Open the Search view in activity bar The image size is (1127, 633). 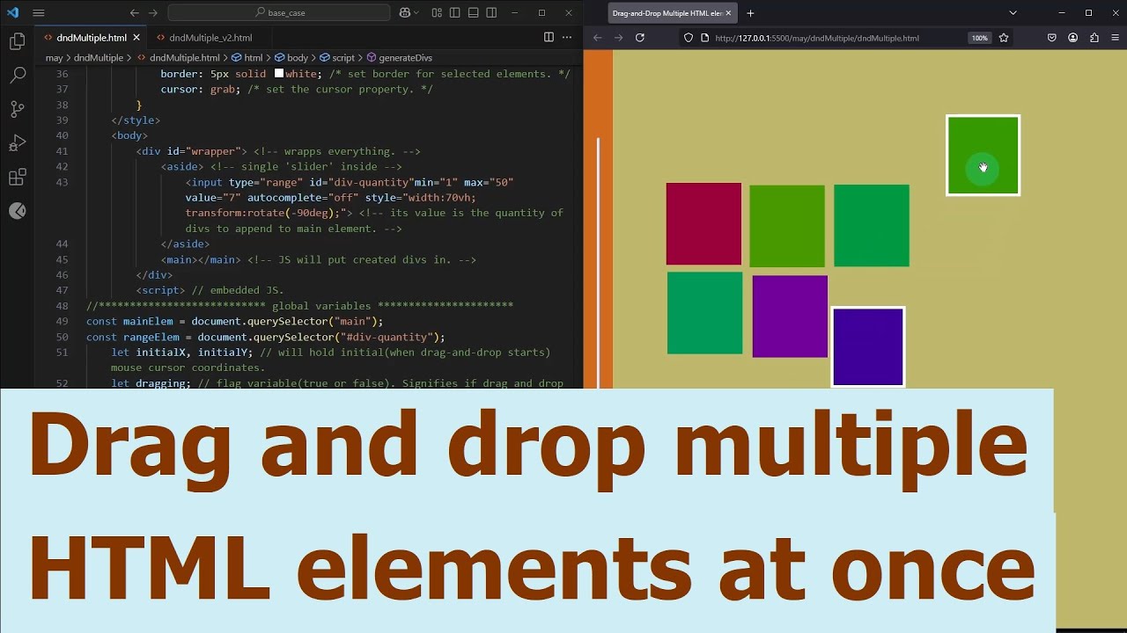pos(17,76)
